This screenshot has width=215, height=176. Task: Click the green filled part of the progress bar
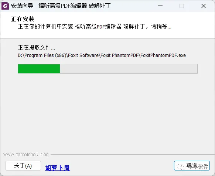pyautogui.click(x=39, y=69)
